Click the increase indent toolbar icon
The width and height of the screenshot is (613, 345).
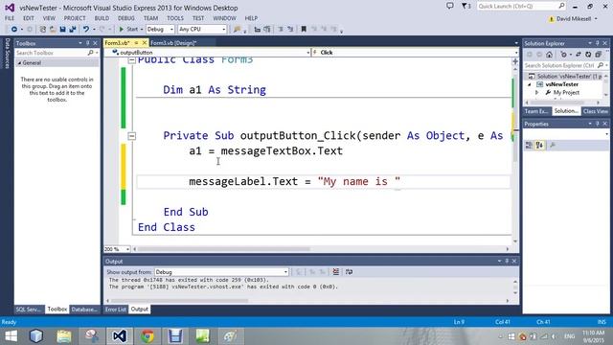point(267,30)
